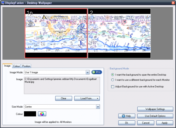Viewport: 176px width, 128px height.
Task: Click the colour wheel picker icon
Action: pos(42,114)
